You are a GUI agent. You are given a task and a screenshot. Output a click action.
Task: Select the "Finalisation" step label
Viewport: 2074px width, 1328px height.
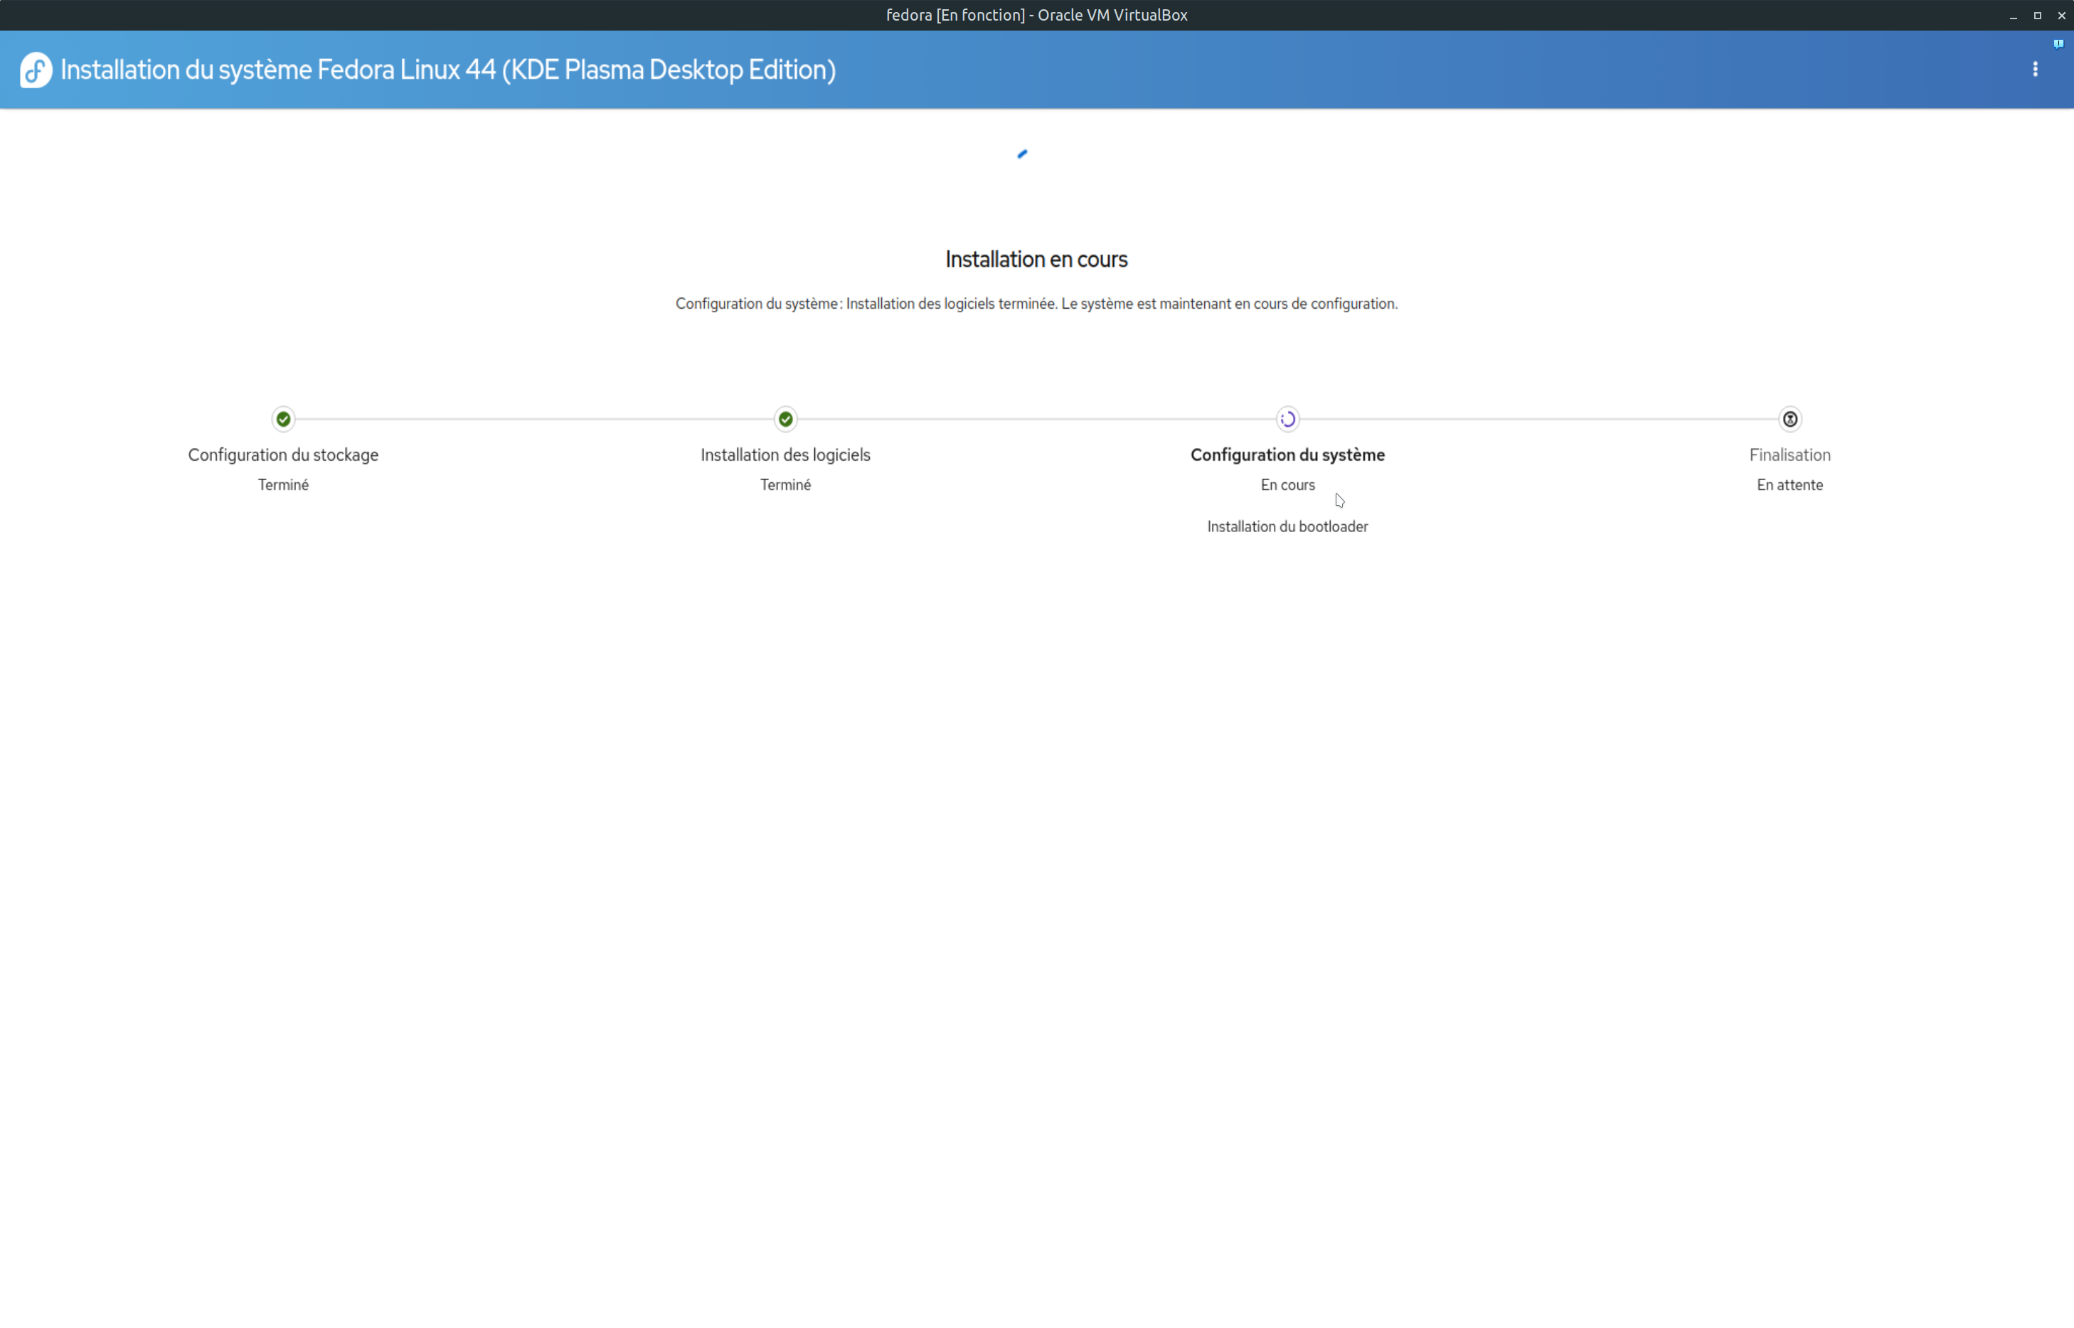1790,455
